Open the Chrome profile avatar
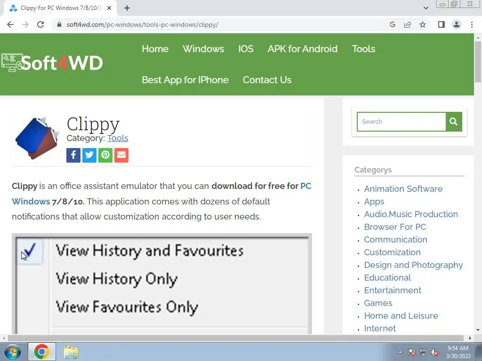This screenshot has height=361, width=482. pyautogui.click(x=457, y=24)
